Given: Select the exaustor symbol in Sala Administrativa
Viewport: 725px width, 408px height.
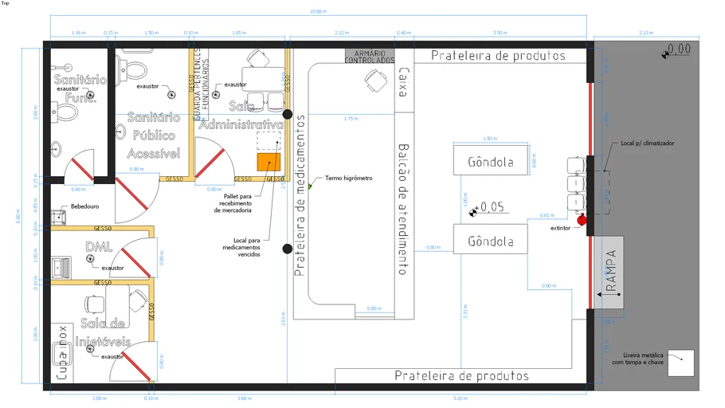Looking at the screenshot, I should pos(216,95).
